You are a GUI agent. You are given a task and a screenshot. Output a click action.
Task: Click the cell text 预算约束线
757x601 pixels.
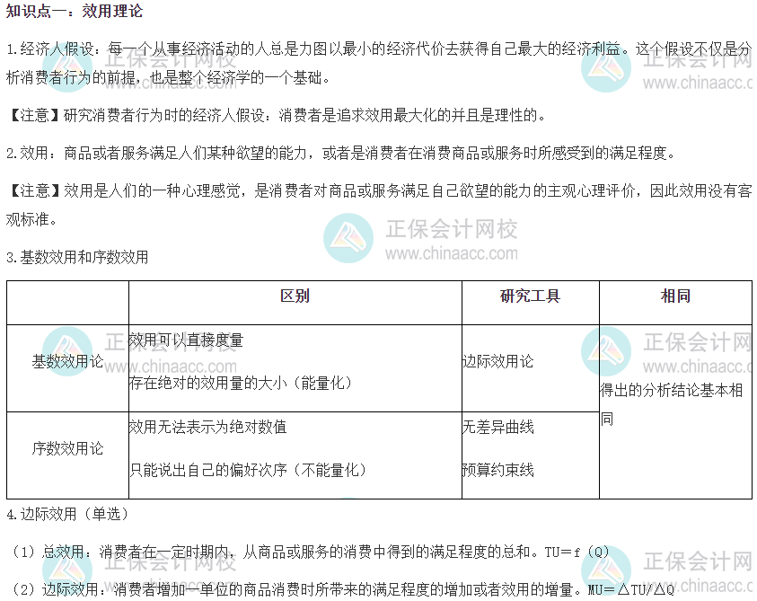498,470
